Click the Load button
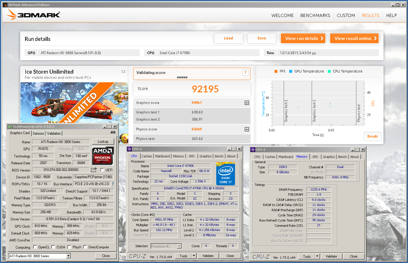408x263 pixels. tap(228, 38)
